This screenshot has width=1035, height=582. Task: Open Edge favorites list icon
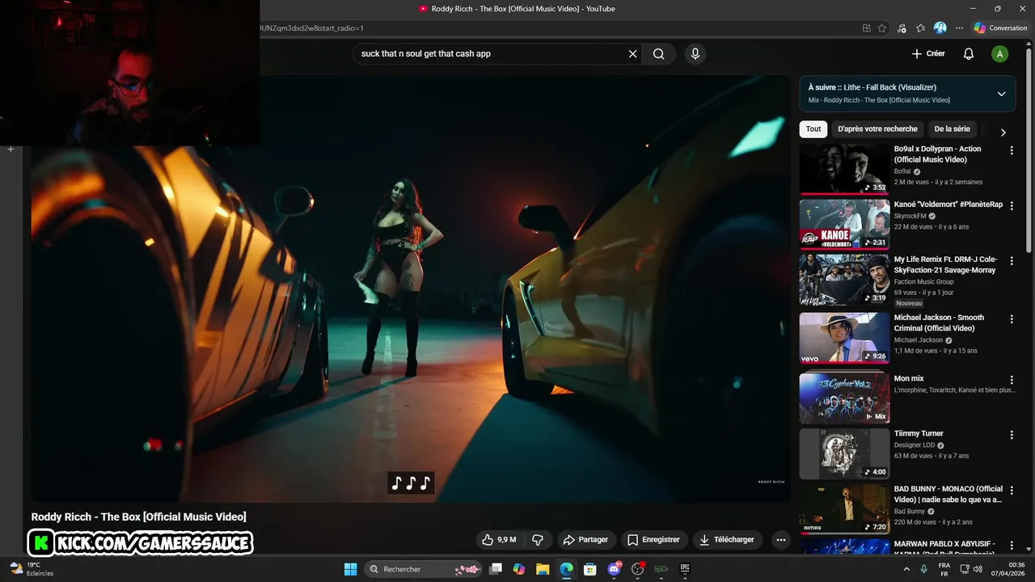[920, 27]
